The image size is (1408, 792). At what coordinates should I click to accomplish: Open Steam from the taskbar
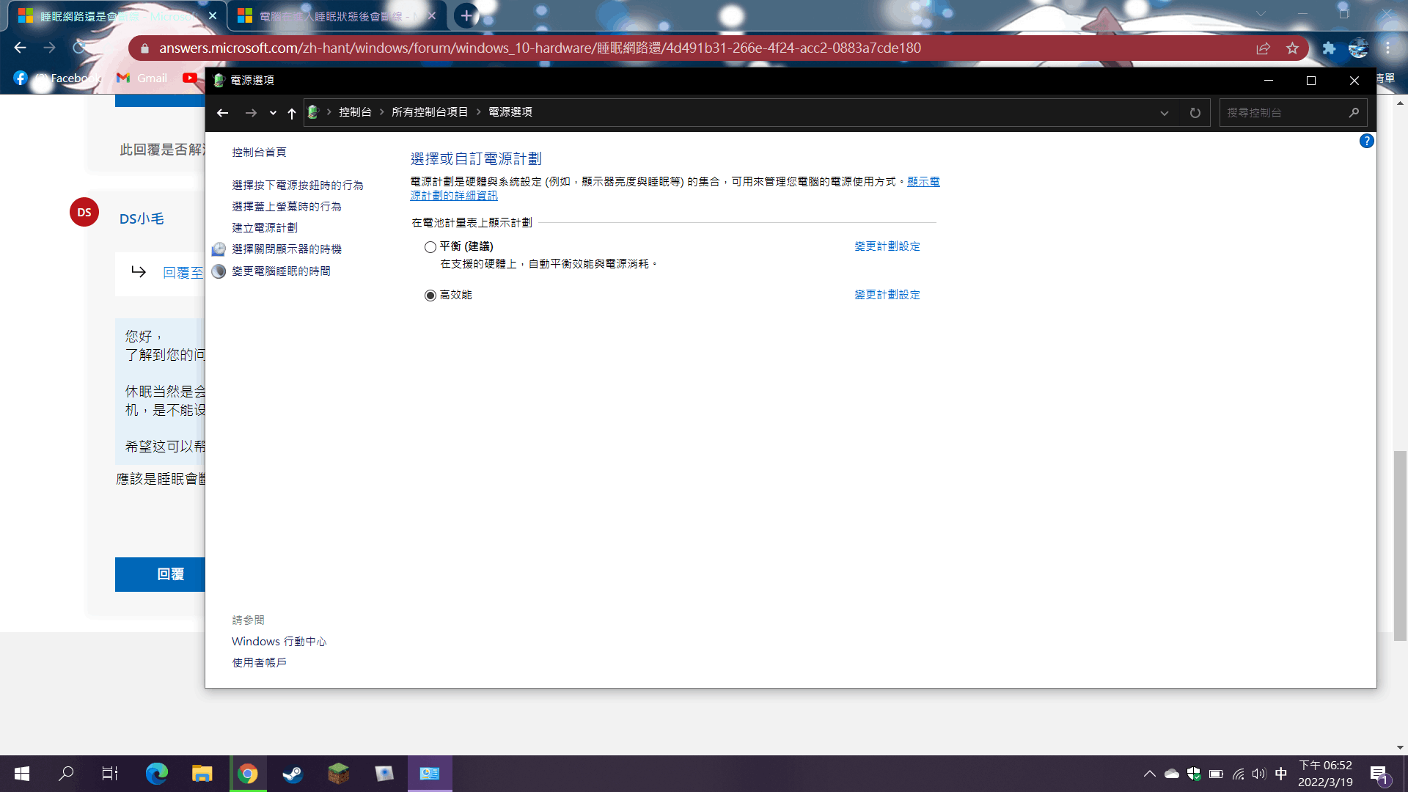click(x=293, y=774)
